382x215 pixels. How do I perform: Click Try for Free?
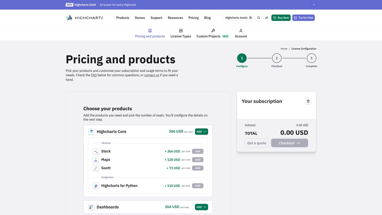(304, 18)
